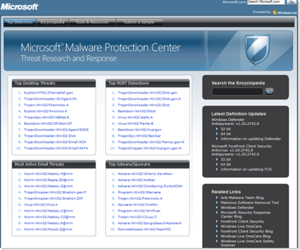This screenshot has height=250, width=300.
Task: Open Forefront Client Security link
Action: pos(242,221)
